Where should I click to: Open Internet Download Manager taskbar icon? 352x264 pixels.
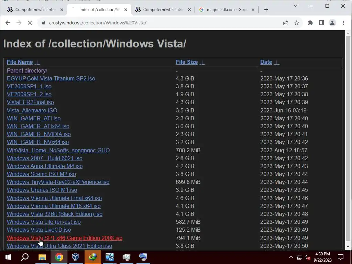point(92,257)
